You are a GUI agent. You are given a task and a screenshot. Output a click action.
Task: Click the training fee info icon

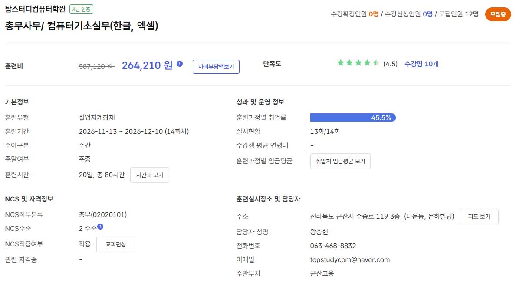[180, 64]
